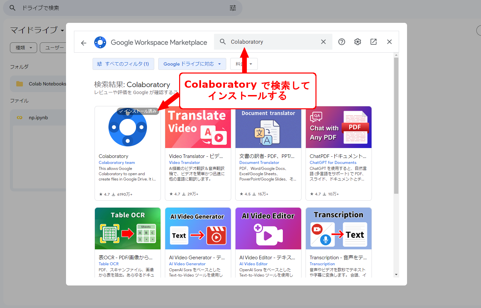The image size is (481, 308).
Task: Open the ChatGPT for Documents developer link
Action: 333,162
